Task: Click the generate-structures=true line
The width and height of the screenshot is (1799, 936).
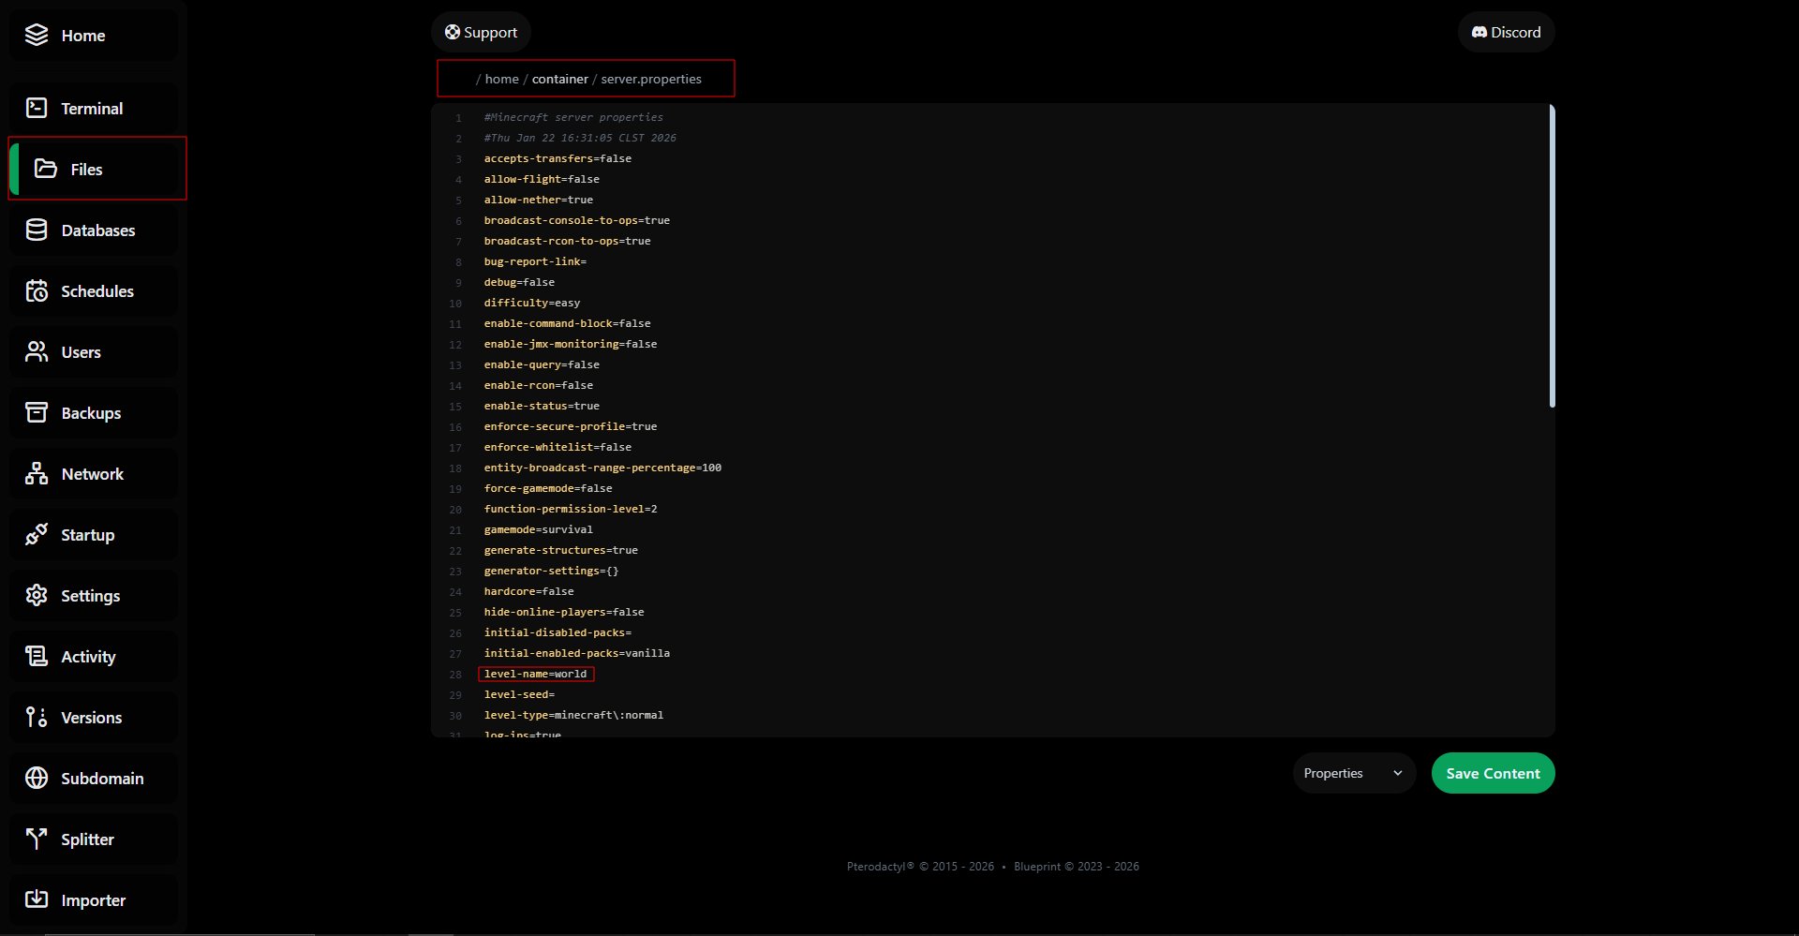Action: point(560,550)
